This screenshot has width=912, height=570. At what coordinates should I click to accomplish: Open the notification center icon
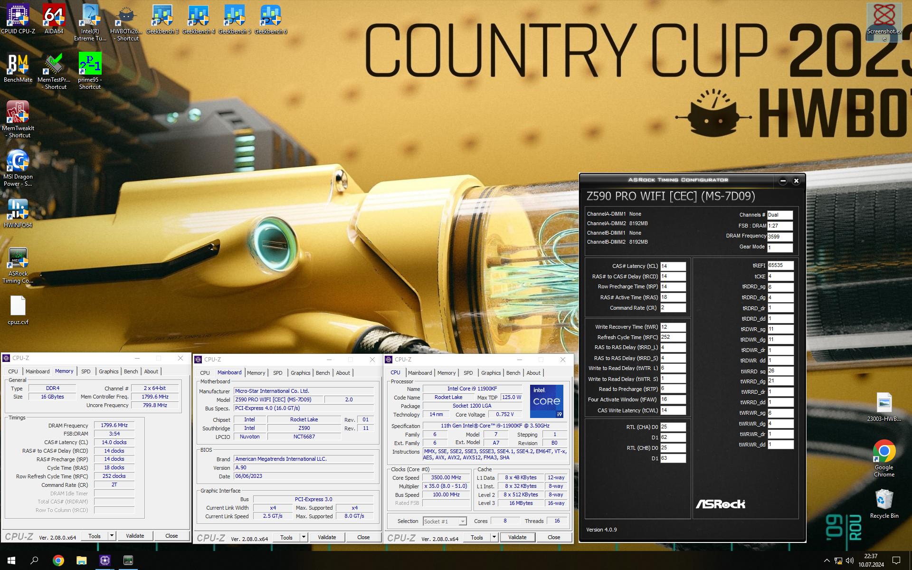coord(896,560)
